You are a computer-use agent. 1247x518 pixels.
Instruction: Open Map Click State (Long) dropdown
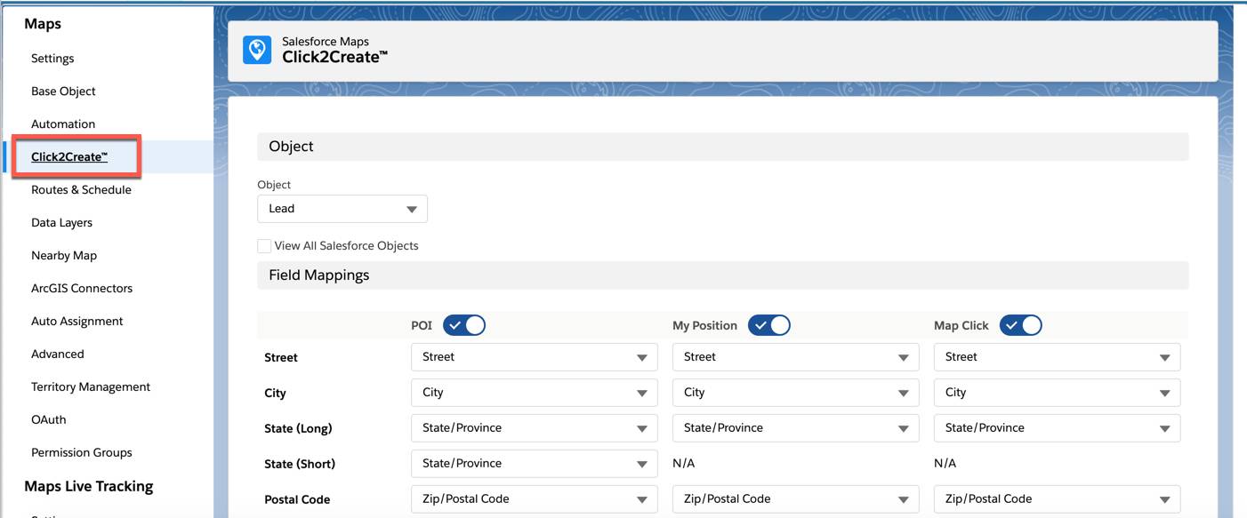pos(1058,428)
